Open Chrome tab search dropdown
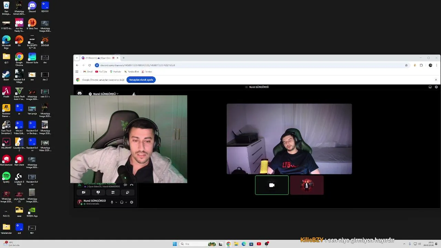Screen dimensions: 441x248 pos(77,58)
